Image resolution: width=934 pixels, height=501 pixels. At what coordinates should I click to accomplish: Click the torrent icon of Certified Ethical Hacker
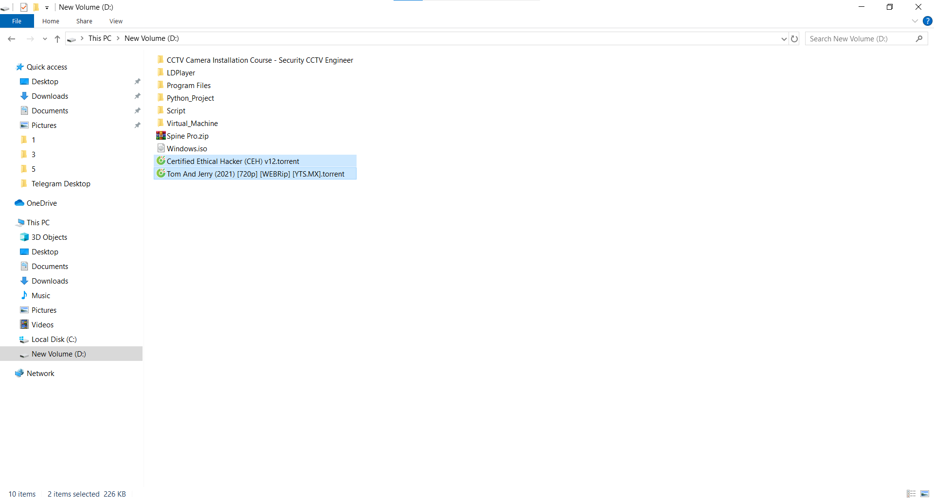click(161, 161)
